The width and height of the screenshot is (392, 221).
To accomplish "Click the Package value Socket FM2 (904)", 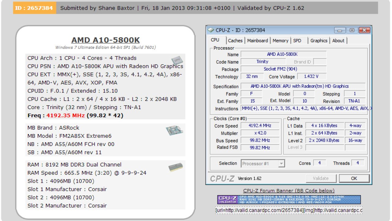I will click(284, 69).
